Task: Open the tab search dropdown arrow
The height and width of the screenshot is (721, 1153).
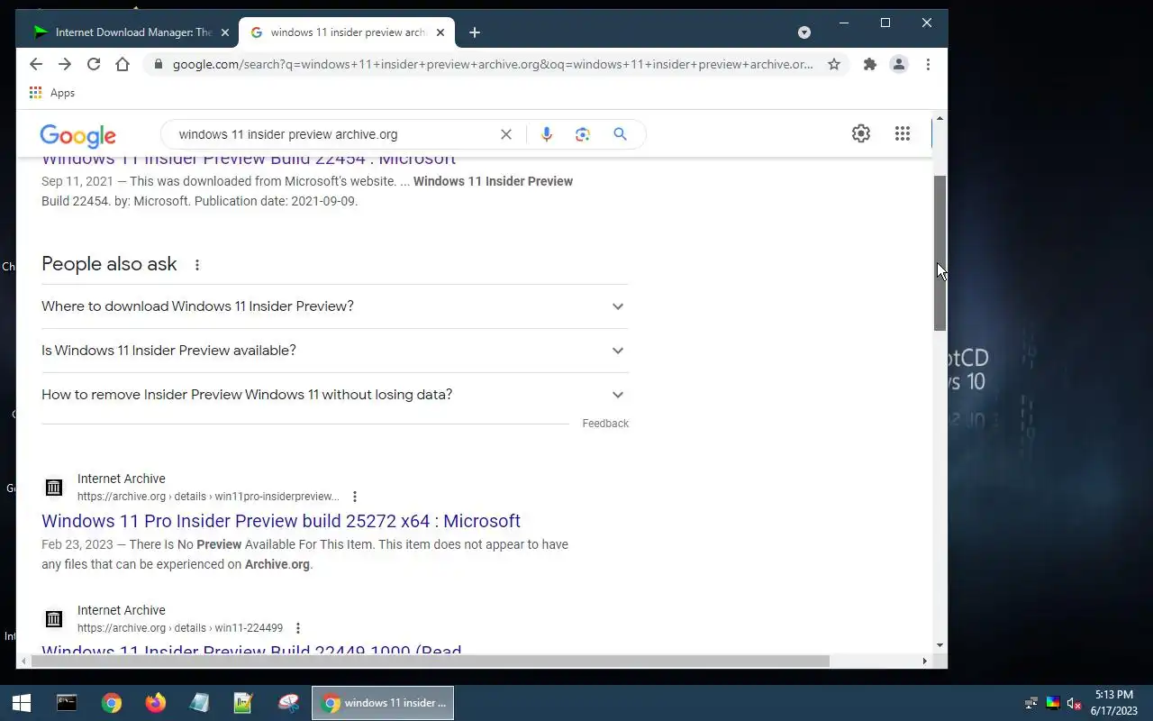Action: 804,32
